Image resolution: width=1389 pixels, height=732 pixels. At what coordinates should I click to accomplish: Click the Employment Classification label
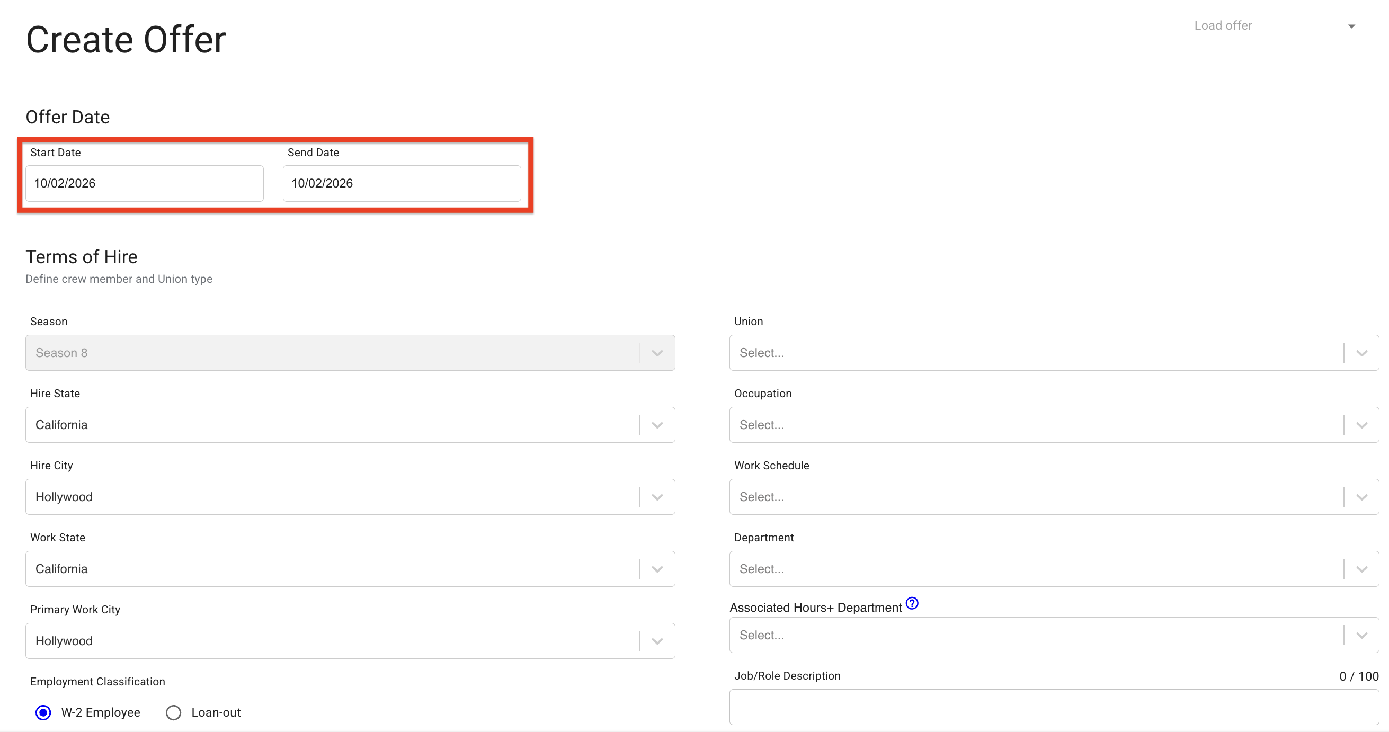[x=97, y=682]
